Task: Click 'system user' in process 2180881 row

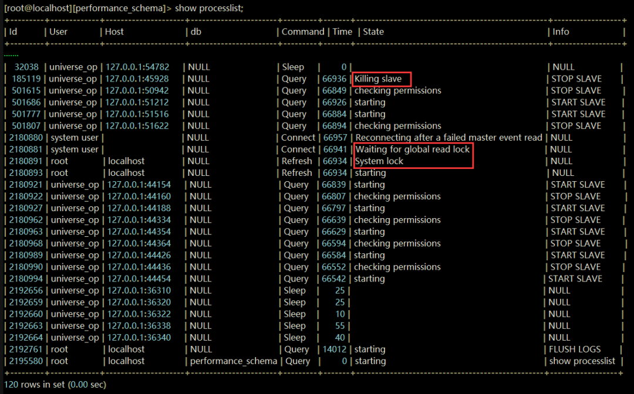Action: tap(75, 150)
